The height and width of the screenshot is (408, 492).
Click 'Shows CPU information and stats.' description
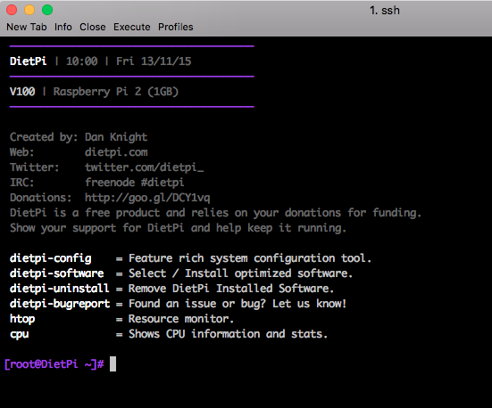click(228, 334)
